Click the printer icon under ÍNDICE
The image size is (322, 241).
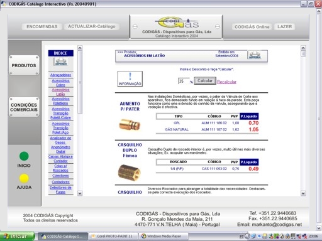tap(61, 62)
